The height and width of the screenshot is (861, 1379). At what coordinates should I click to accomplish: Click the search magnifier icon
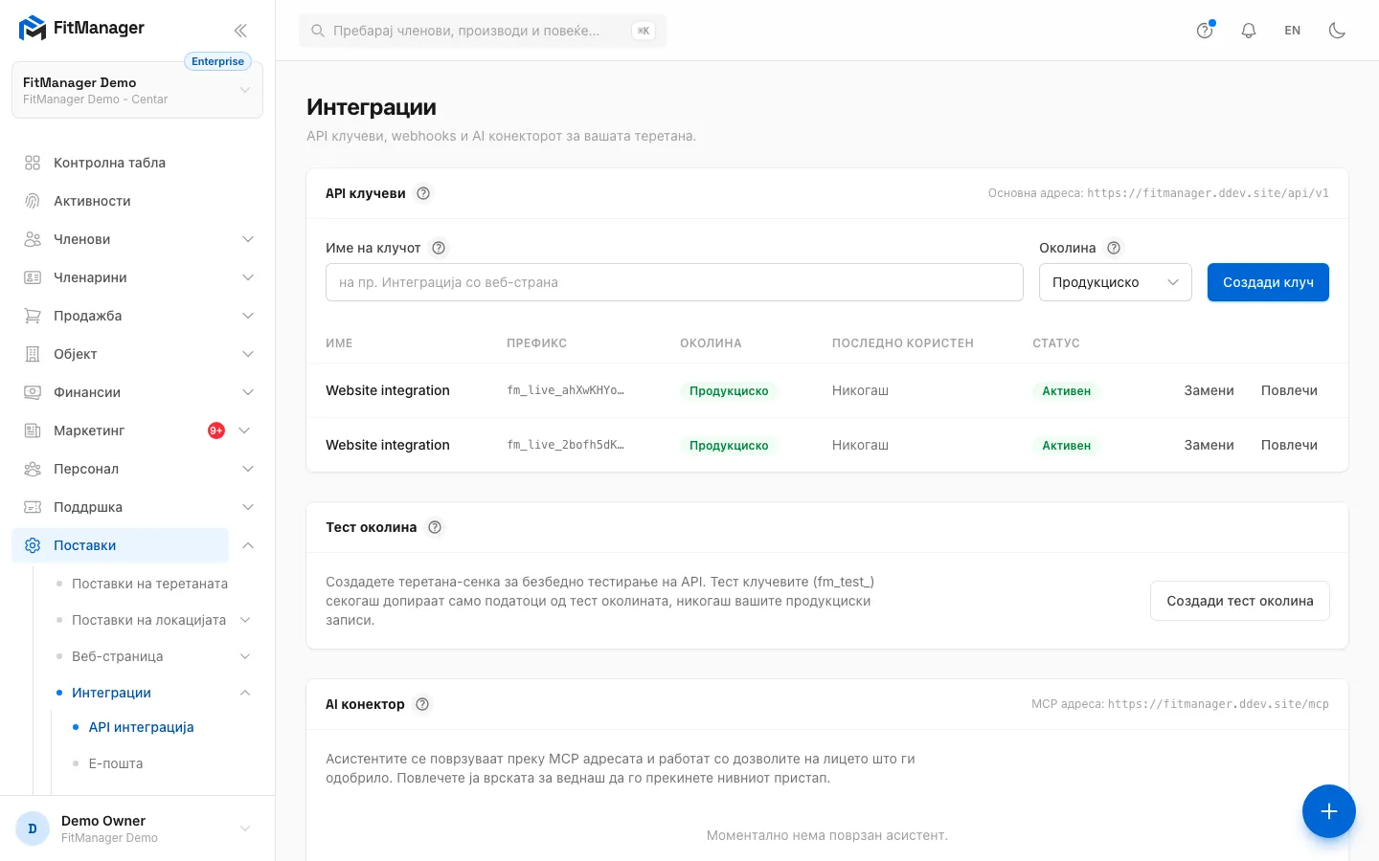click(x=318, y=31)
